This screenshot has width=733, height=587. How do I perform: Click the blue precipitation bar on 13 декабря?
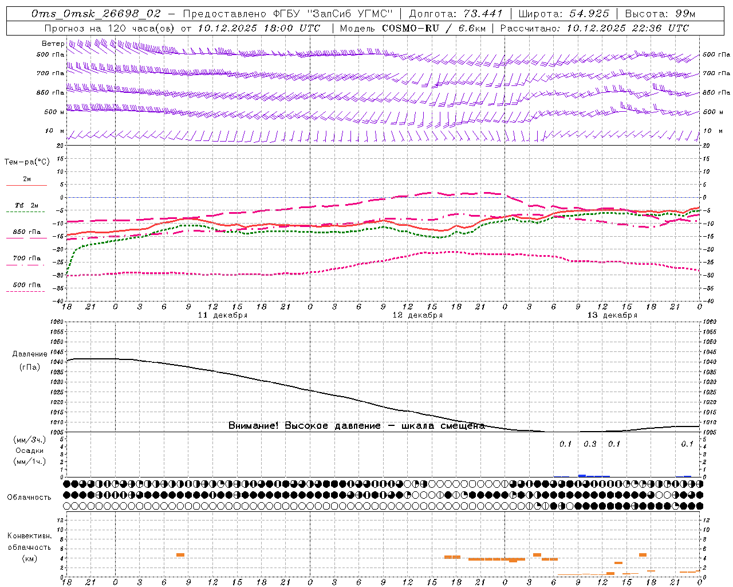pyautogui.click(x=582, y=475)
